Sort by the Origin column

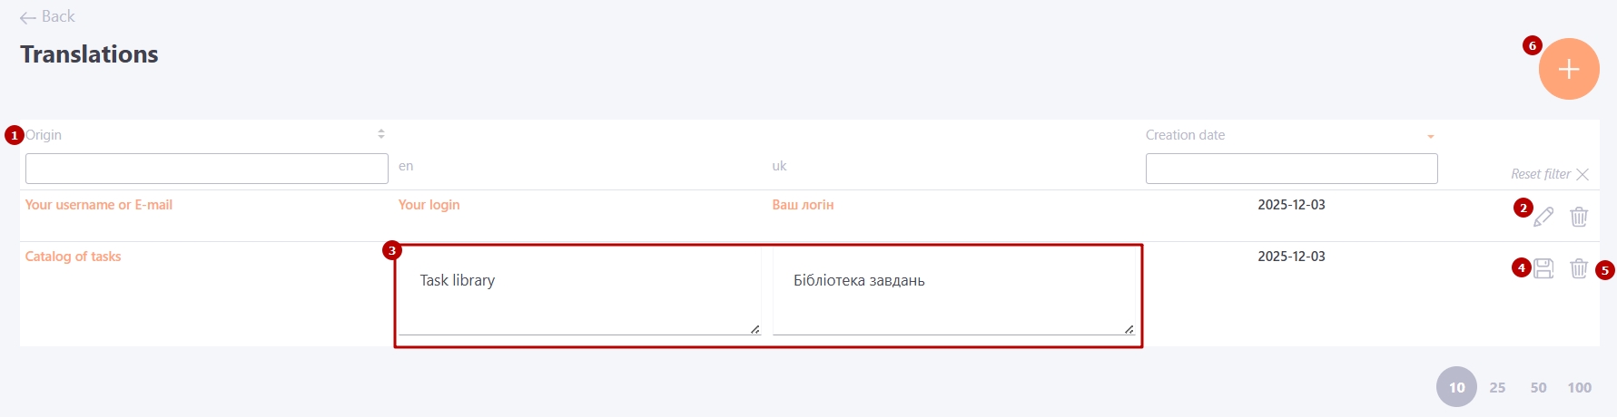point(381,134)
